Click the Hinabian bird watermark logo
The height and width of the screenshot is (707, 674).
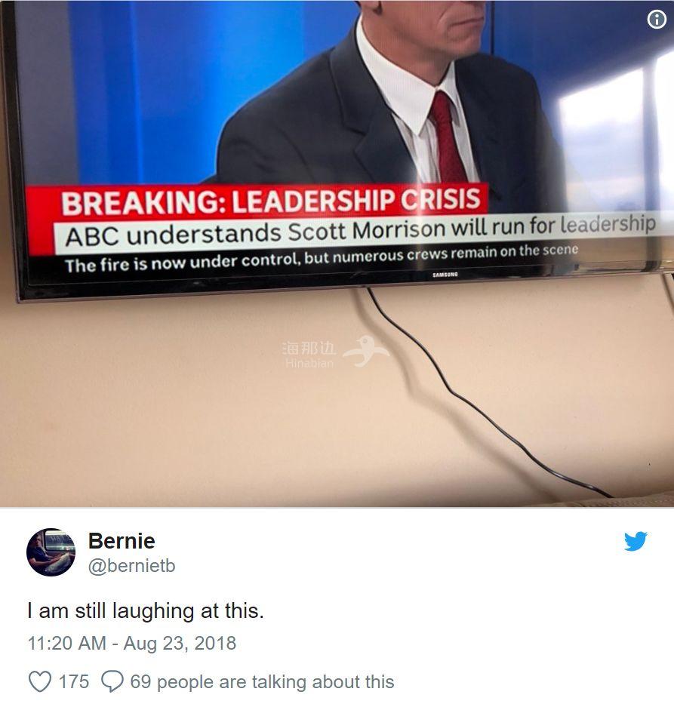coord(366,350)
